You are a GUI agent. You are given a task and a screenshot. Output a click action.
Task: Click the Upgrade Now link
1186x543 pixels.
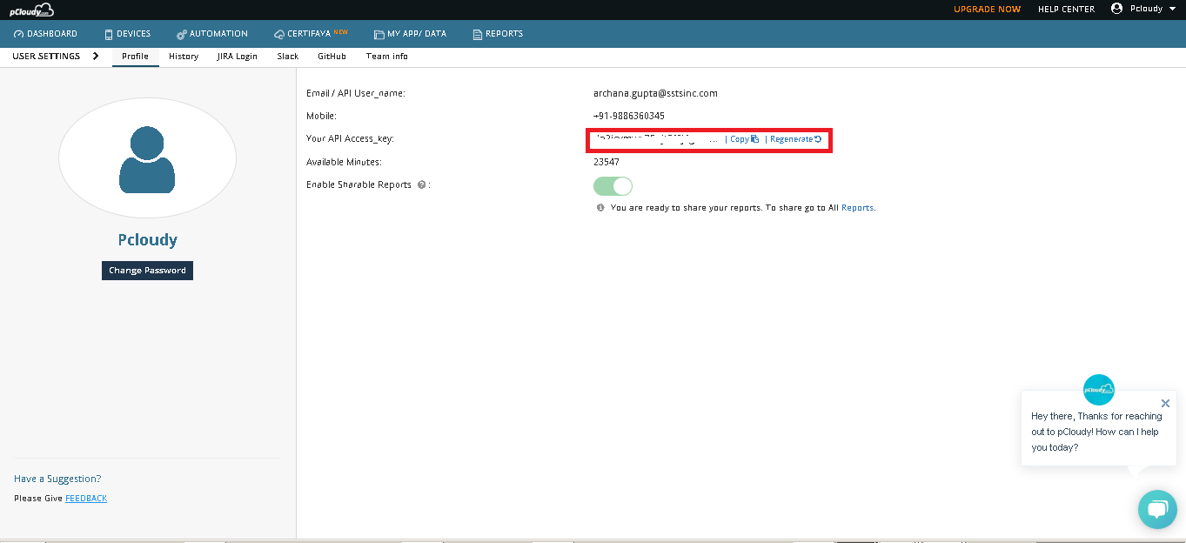tap(987, 9)
